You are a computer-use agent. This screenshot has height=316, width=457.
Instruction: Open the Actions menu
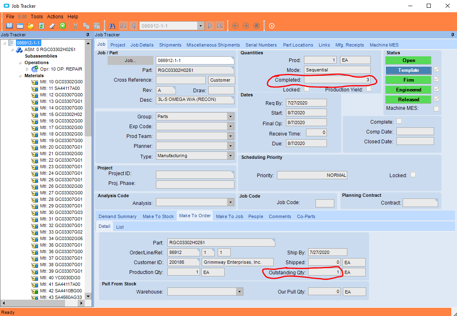(55, 17)
